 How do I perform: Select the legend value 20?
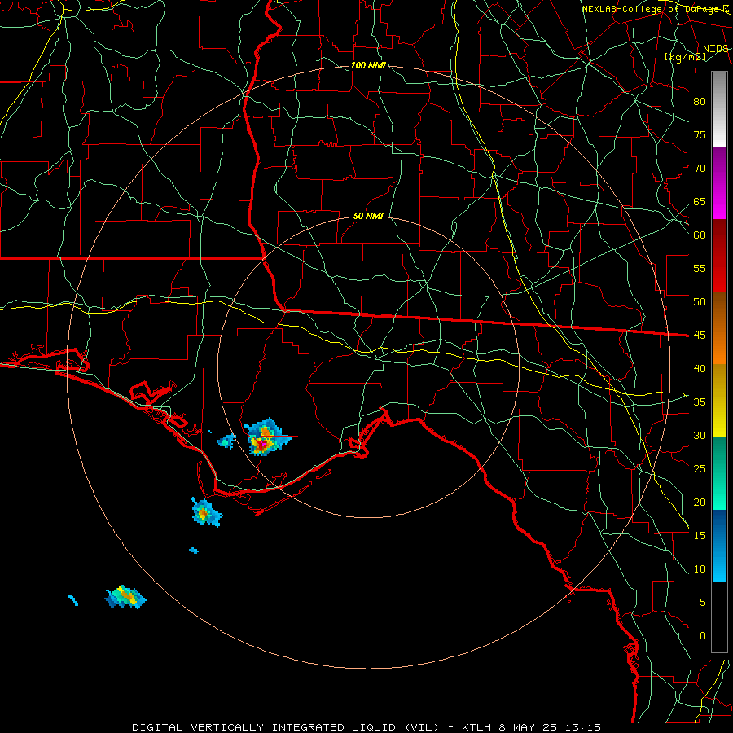coord(700,502)
